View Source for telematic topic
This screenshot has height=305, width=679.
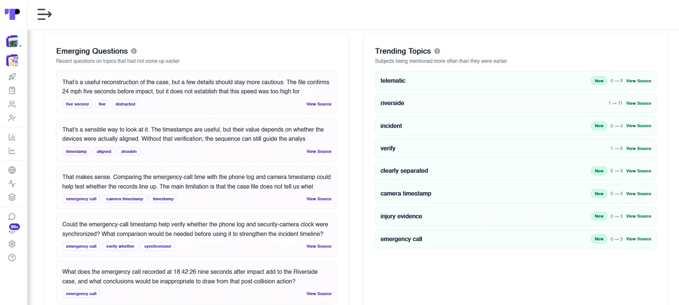coord(638,81)
